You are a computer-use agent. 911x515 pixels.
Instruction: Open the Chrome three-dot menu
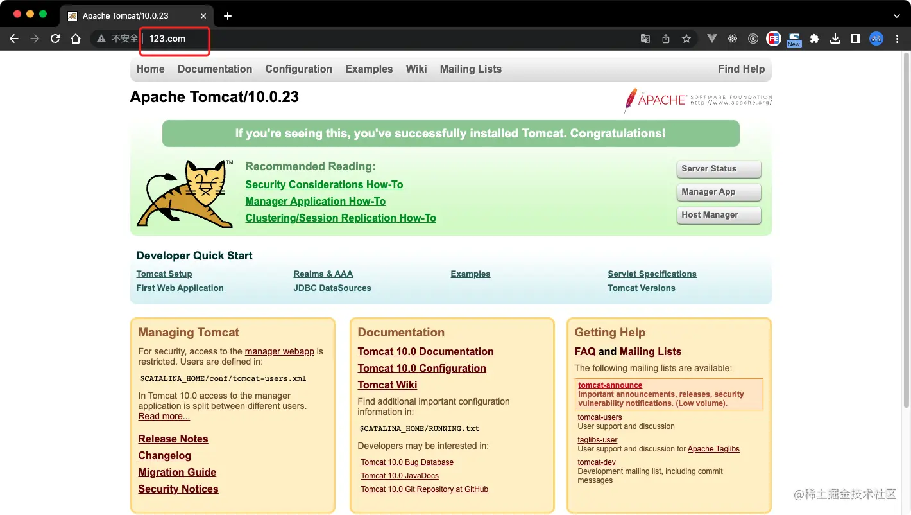pos(897,39)
